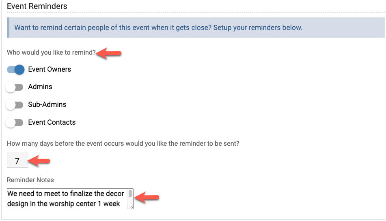Screen dimensions: 386x221
Task: Turn off the Event Owners toggle
Action: [x=16, y=70]
